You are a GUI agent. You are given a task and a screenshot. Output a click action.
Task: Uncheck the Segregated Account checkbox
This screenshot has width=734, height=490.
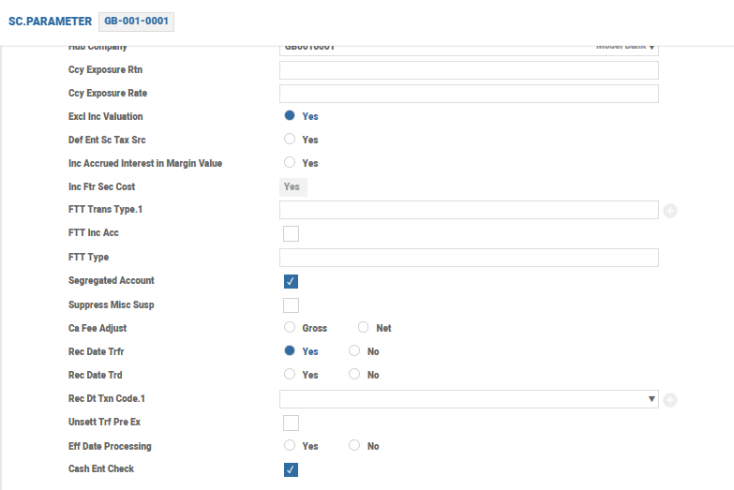[291, 281]
